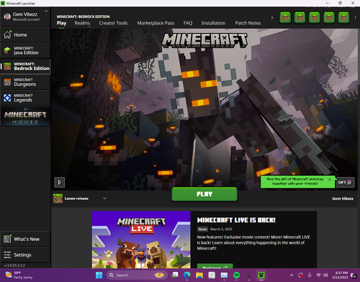This screenshot has width=360, height=282.
Task: Switch to the Play tab
Action: click(61, 23)
